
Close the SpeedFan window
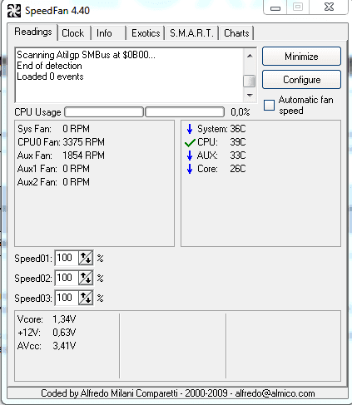(330, 7)
